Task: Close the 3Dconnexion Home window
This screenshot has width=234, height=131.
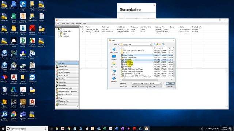Action: (154, 5)
